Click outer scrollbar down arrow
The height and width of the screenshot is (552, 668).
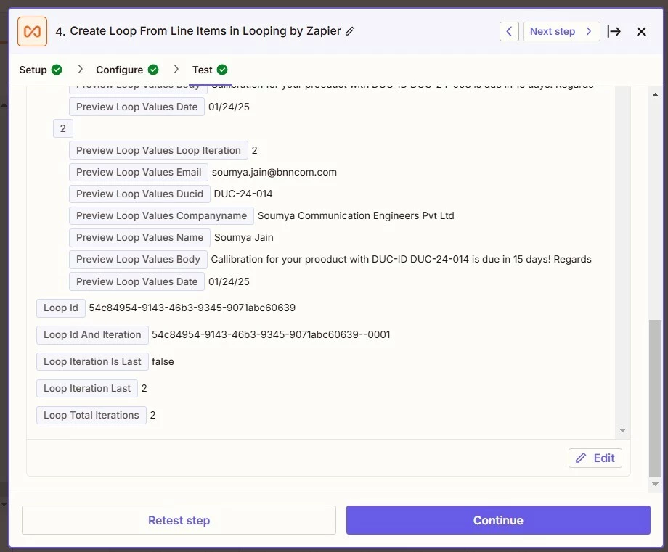click(655, 485)
